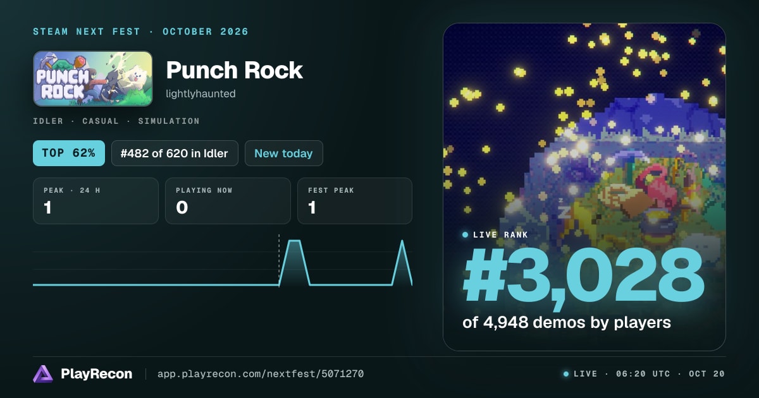The height and width of the screenshot is (398, 759).
Task: Click the #482 of 620 in Idler badge
Action: 175,153
